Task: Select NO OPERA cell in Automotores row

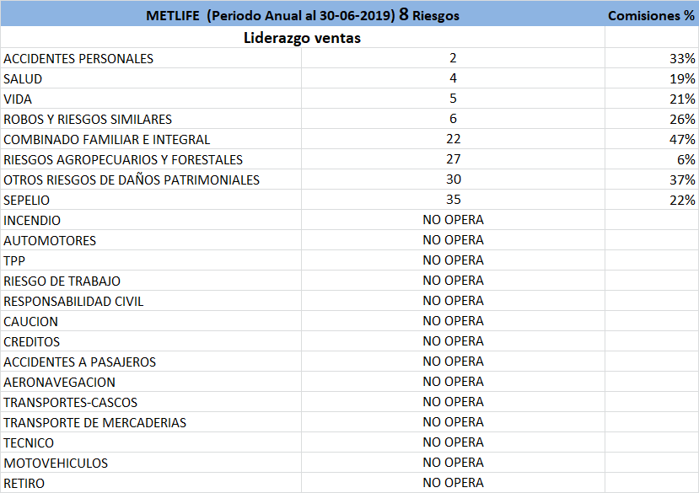Action: [x=453, y=240]
